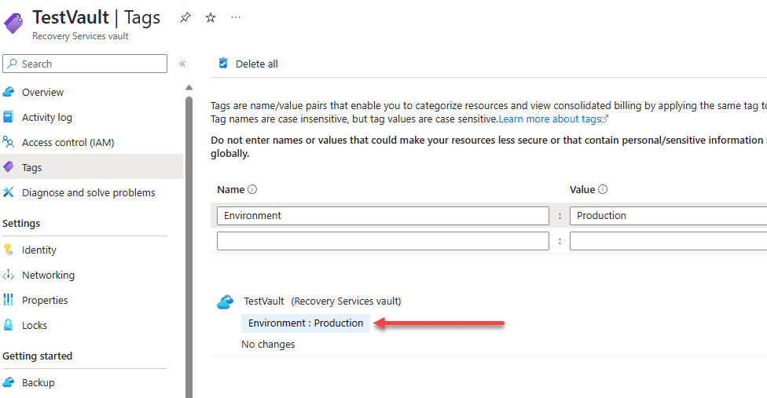Edit the Environment name field
Viewport: 767px width, 398px height.
click(x=383, y=216)
